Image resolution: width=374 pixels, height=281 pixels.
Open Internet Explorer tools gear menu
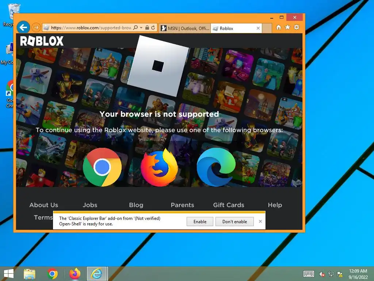click(x=297, y=27)
